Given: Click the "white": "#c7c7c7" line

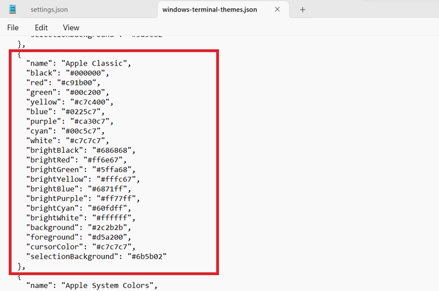Looking at the screenshot, I should tap(67, 141).
